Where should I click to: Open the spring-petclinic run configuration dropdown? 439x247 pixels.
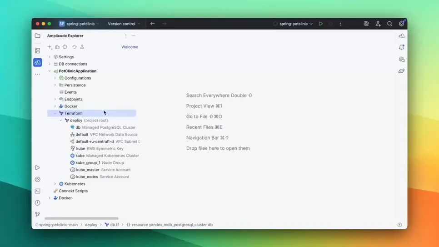293,24
